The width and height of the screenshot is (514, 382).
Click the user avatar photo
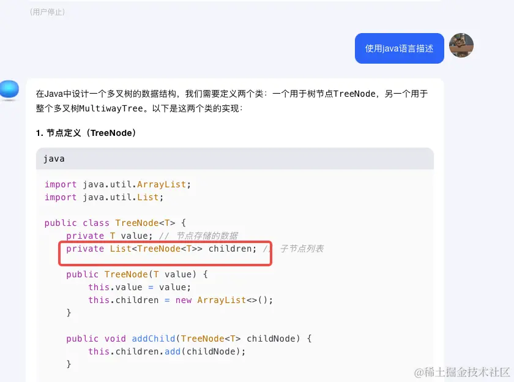(x=461, y=45)
